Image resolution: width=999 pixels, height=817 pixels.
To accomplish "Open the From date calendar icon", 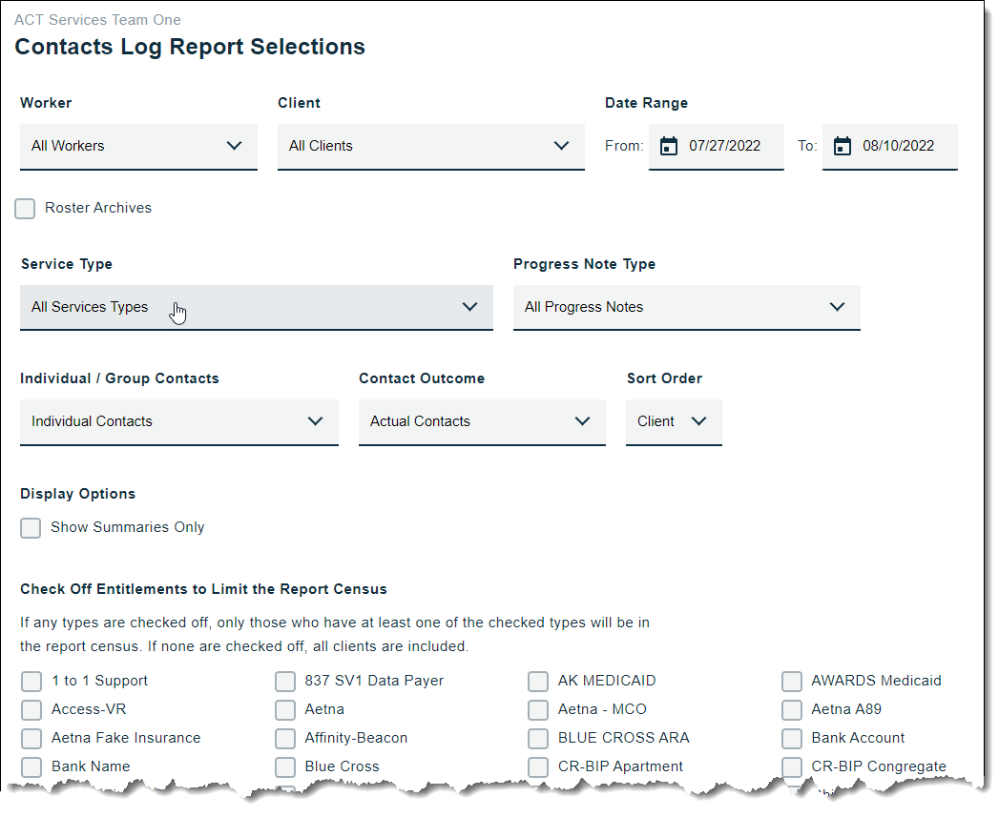I will (669, 146).
